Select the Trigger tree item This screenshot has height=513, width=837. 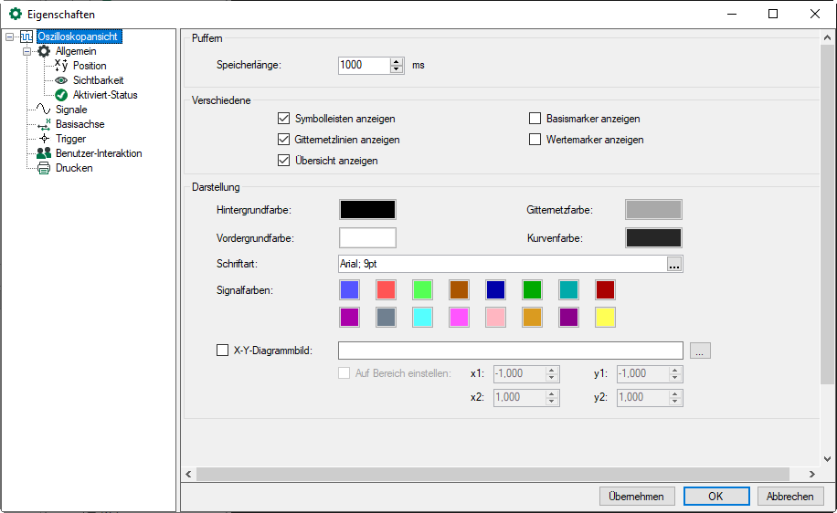tap(70, 139)
